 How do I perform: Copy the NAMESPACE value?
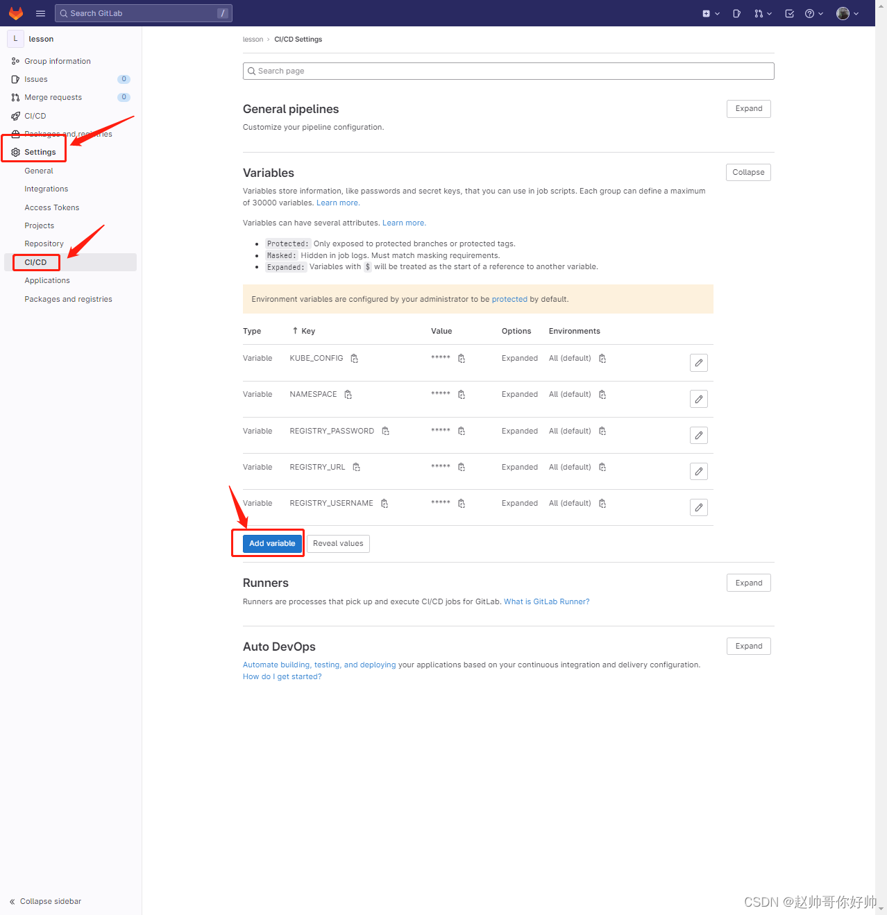coord(462,395)
